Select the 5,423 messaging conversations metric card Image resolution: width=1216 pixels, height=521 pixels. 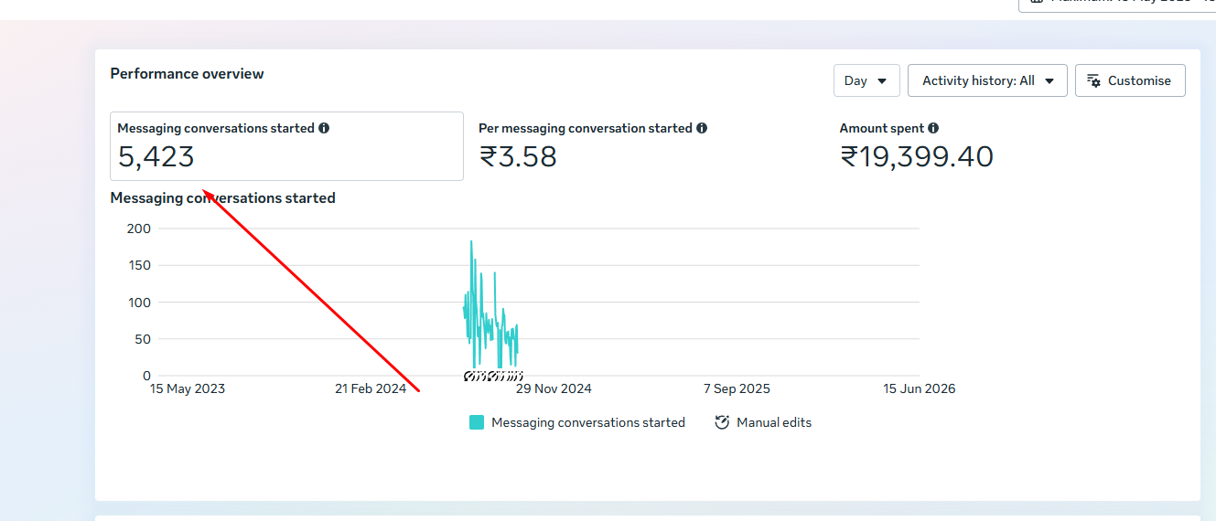click(286, 146)
